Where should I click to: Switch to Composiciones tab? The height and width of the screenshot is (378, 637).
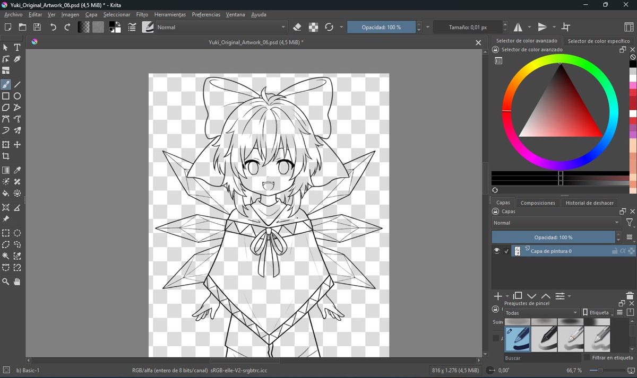[538, 203]
